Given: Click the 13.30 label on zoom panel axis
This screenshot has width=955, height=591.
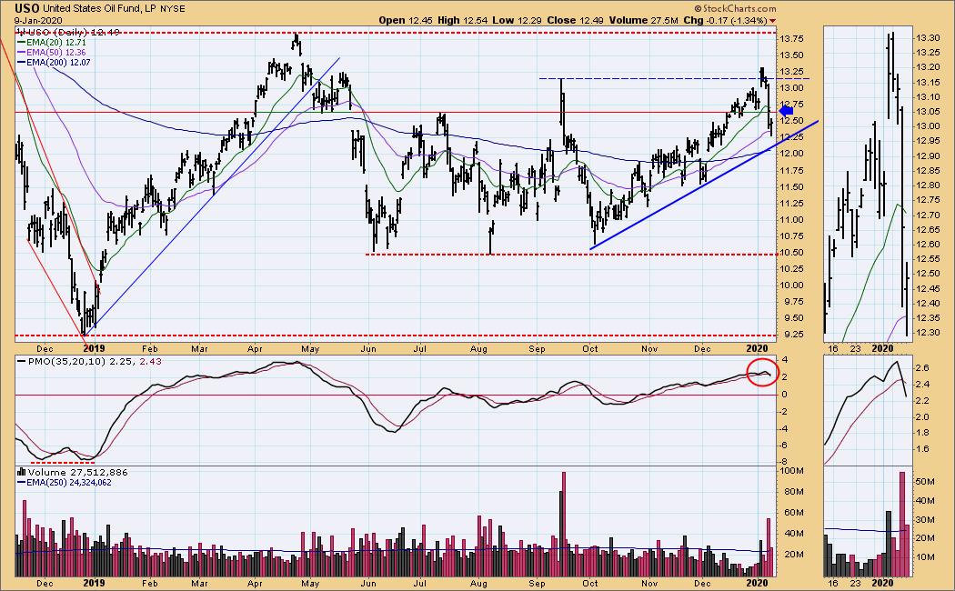Looking at the screenshot, I should (x=927, y=38).
